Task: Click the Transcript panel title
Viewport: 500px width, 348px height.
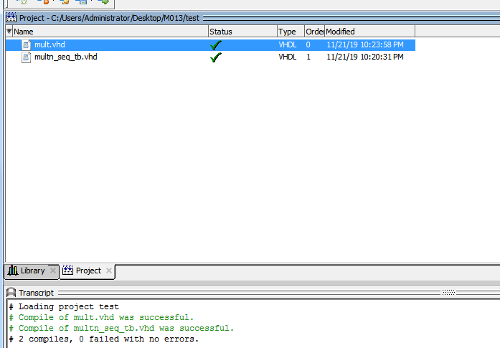Action: click(x=37, y=293)
